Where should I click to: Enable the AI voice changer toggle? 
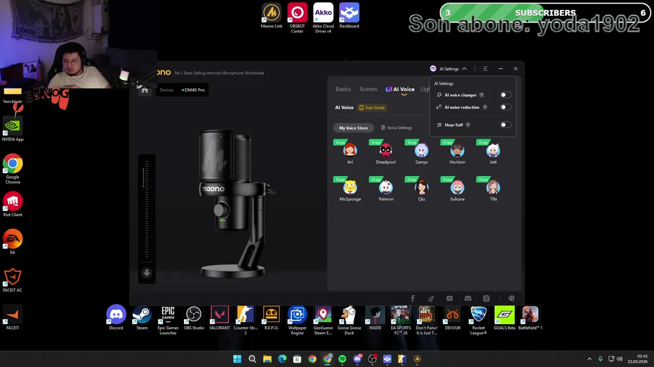click(x=505, y=95)
